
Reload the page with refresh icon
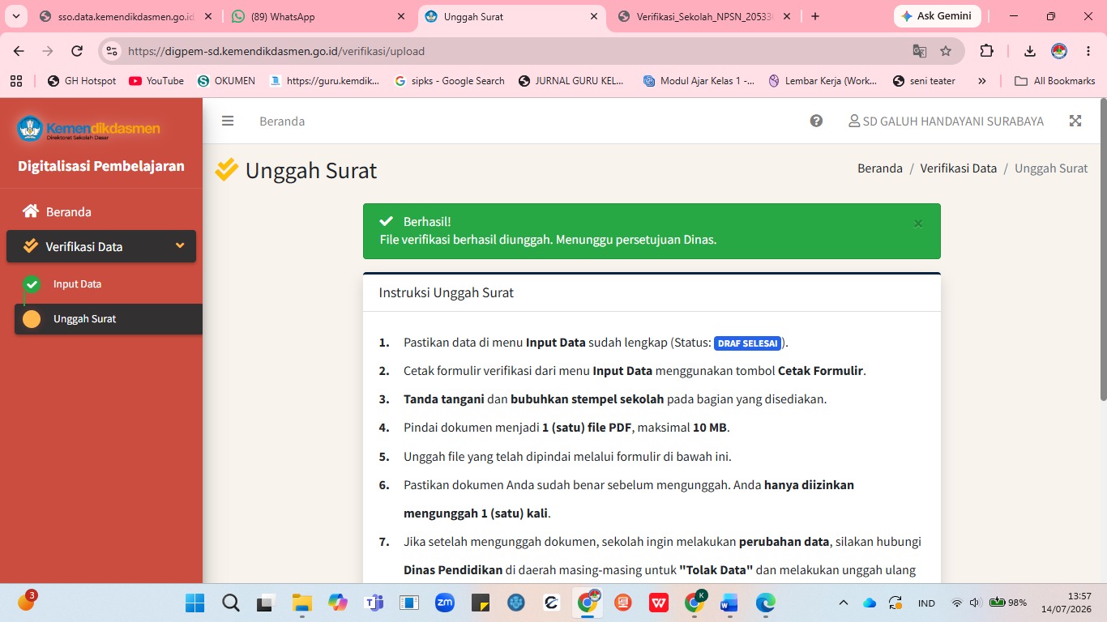coord(77,51)
